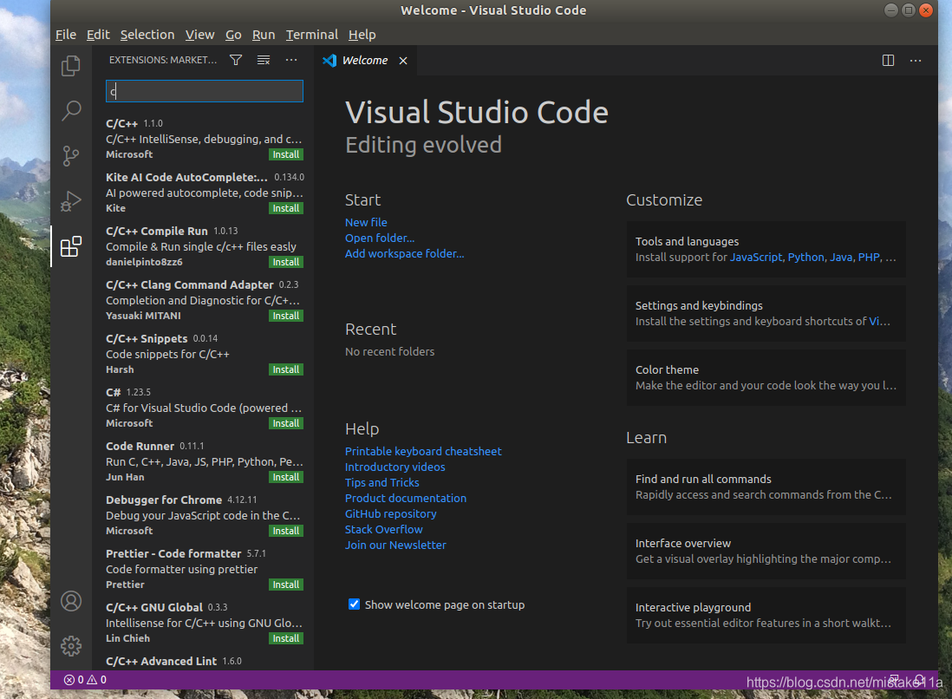Click the filter extensions funnel icon
The image size is (952, 699).
pyautogui.click(x=236, y=60)
